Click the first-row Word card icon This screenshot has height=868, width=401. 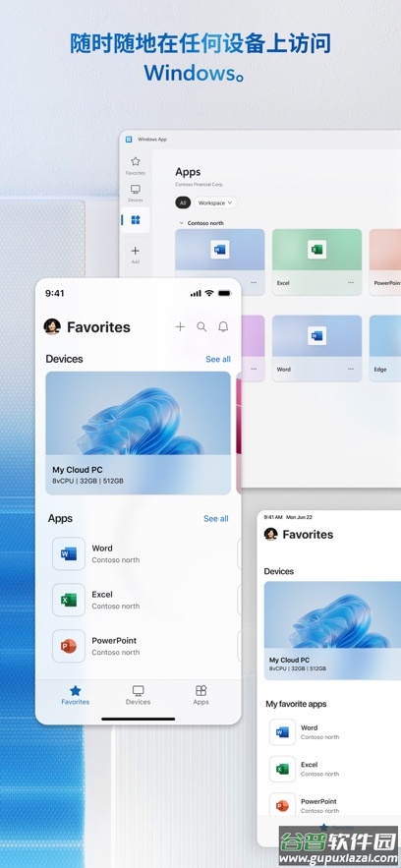pos(219,250)
